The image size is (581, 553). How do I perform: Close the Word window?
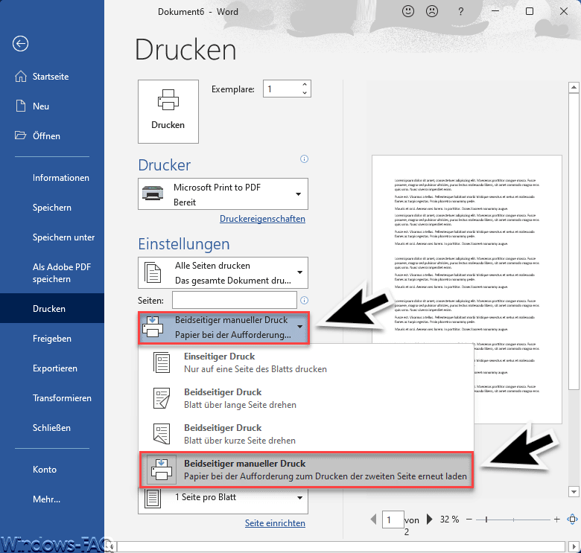[564, 11]
